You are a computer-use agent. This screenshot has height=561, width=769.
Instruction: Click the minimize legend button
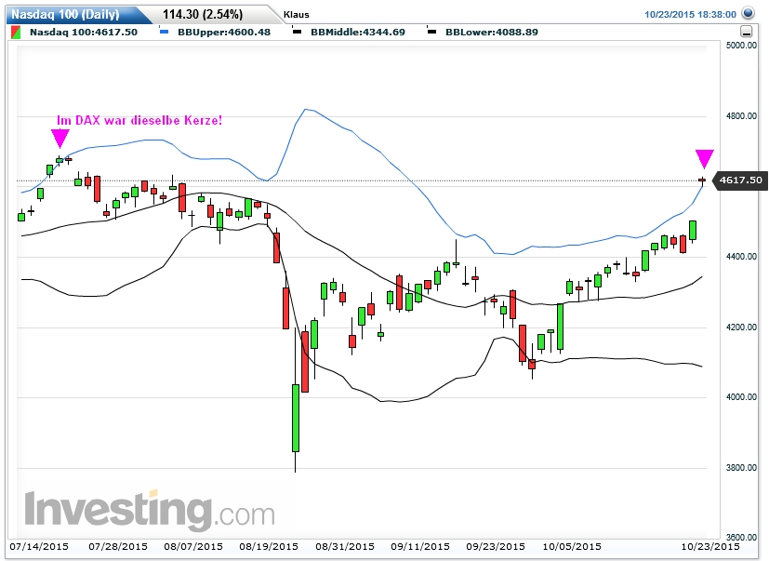pos(746,32)
